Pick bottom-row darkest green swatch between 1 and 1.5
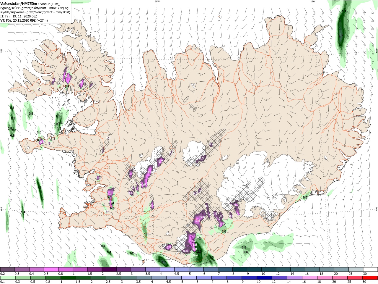The height and width of the screenshot is (284, 378). pyautogui.click(x=68, y=278)
